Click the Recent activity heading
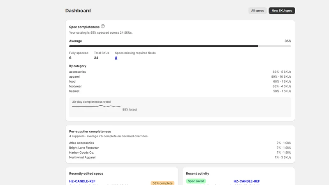Viewport: 329px width, 185px height. [x=197, y=173]
